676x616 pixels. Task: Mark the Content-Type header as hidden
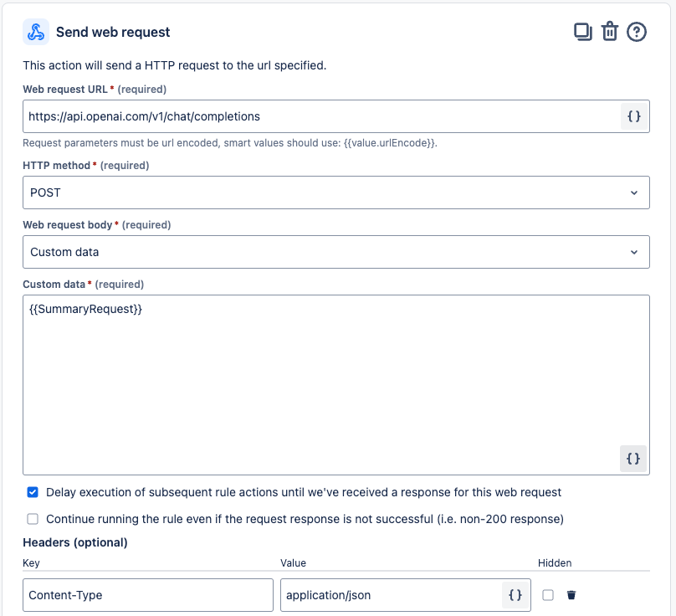(548, 595)
